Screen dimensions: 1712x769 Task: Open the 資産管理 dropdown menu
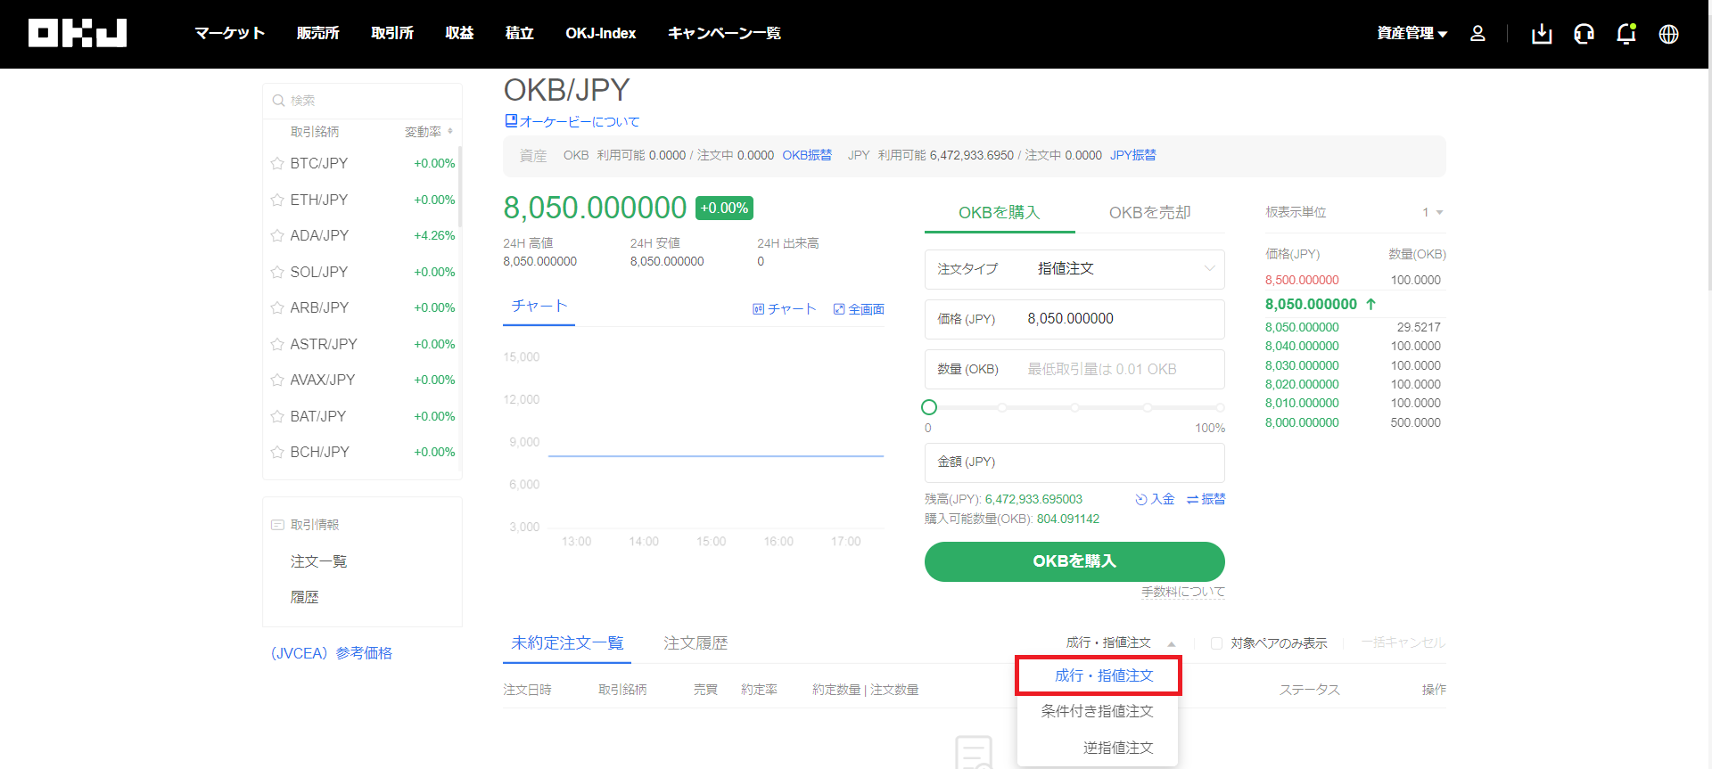tap(1412, 33)
